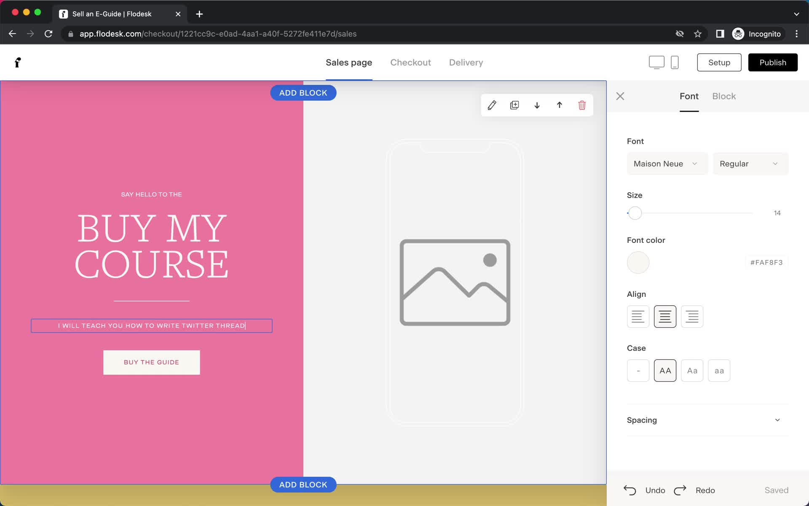
Task: Click the font size slider handle
Action: tap(635, 213)
